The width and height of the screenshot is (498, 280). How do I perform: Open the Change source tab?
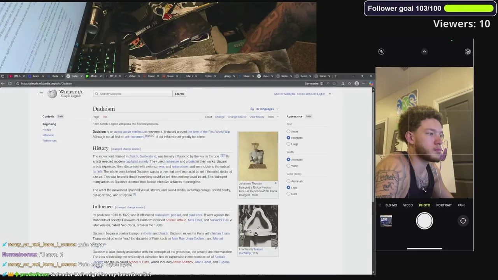coord(237,117)
